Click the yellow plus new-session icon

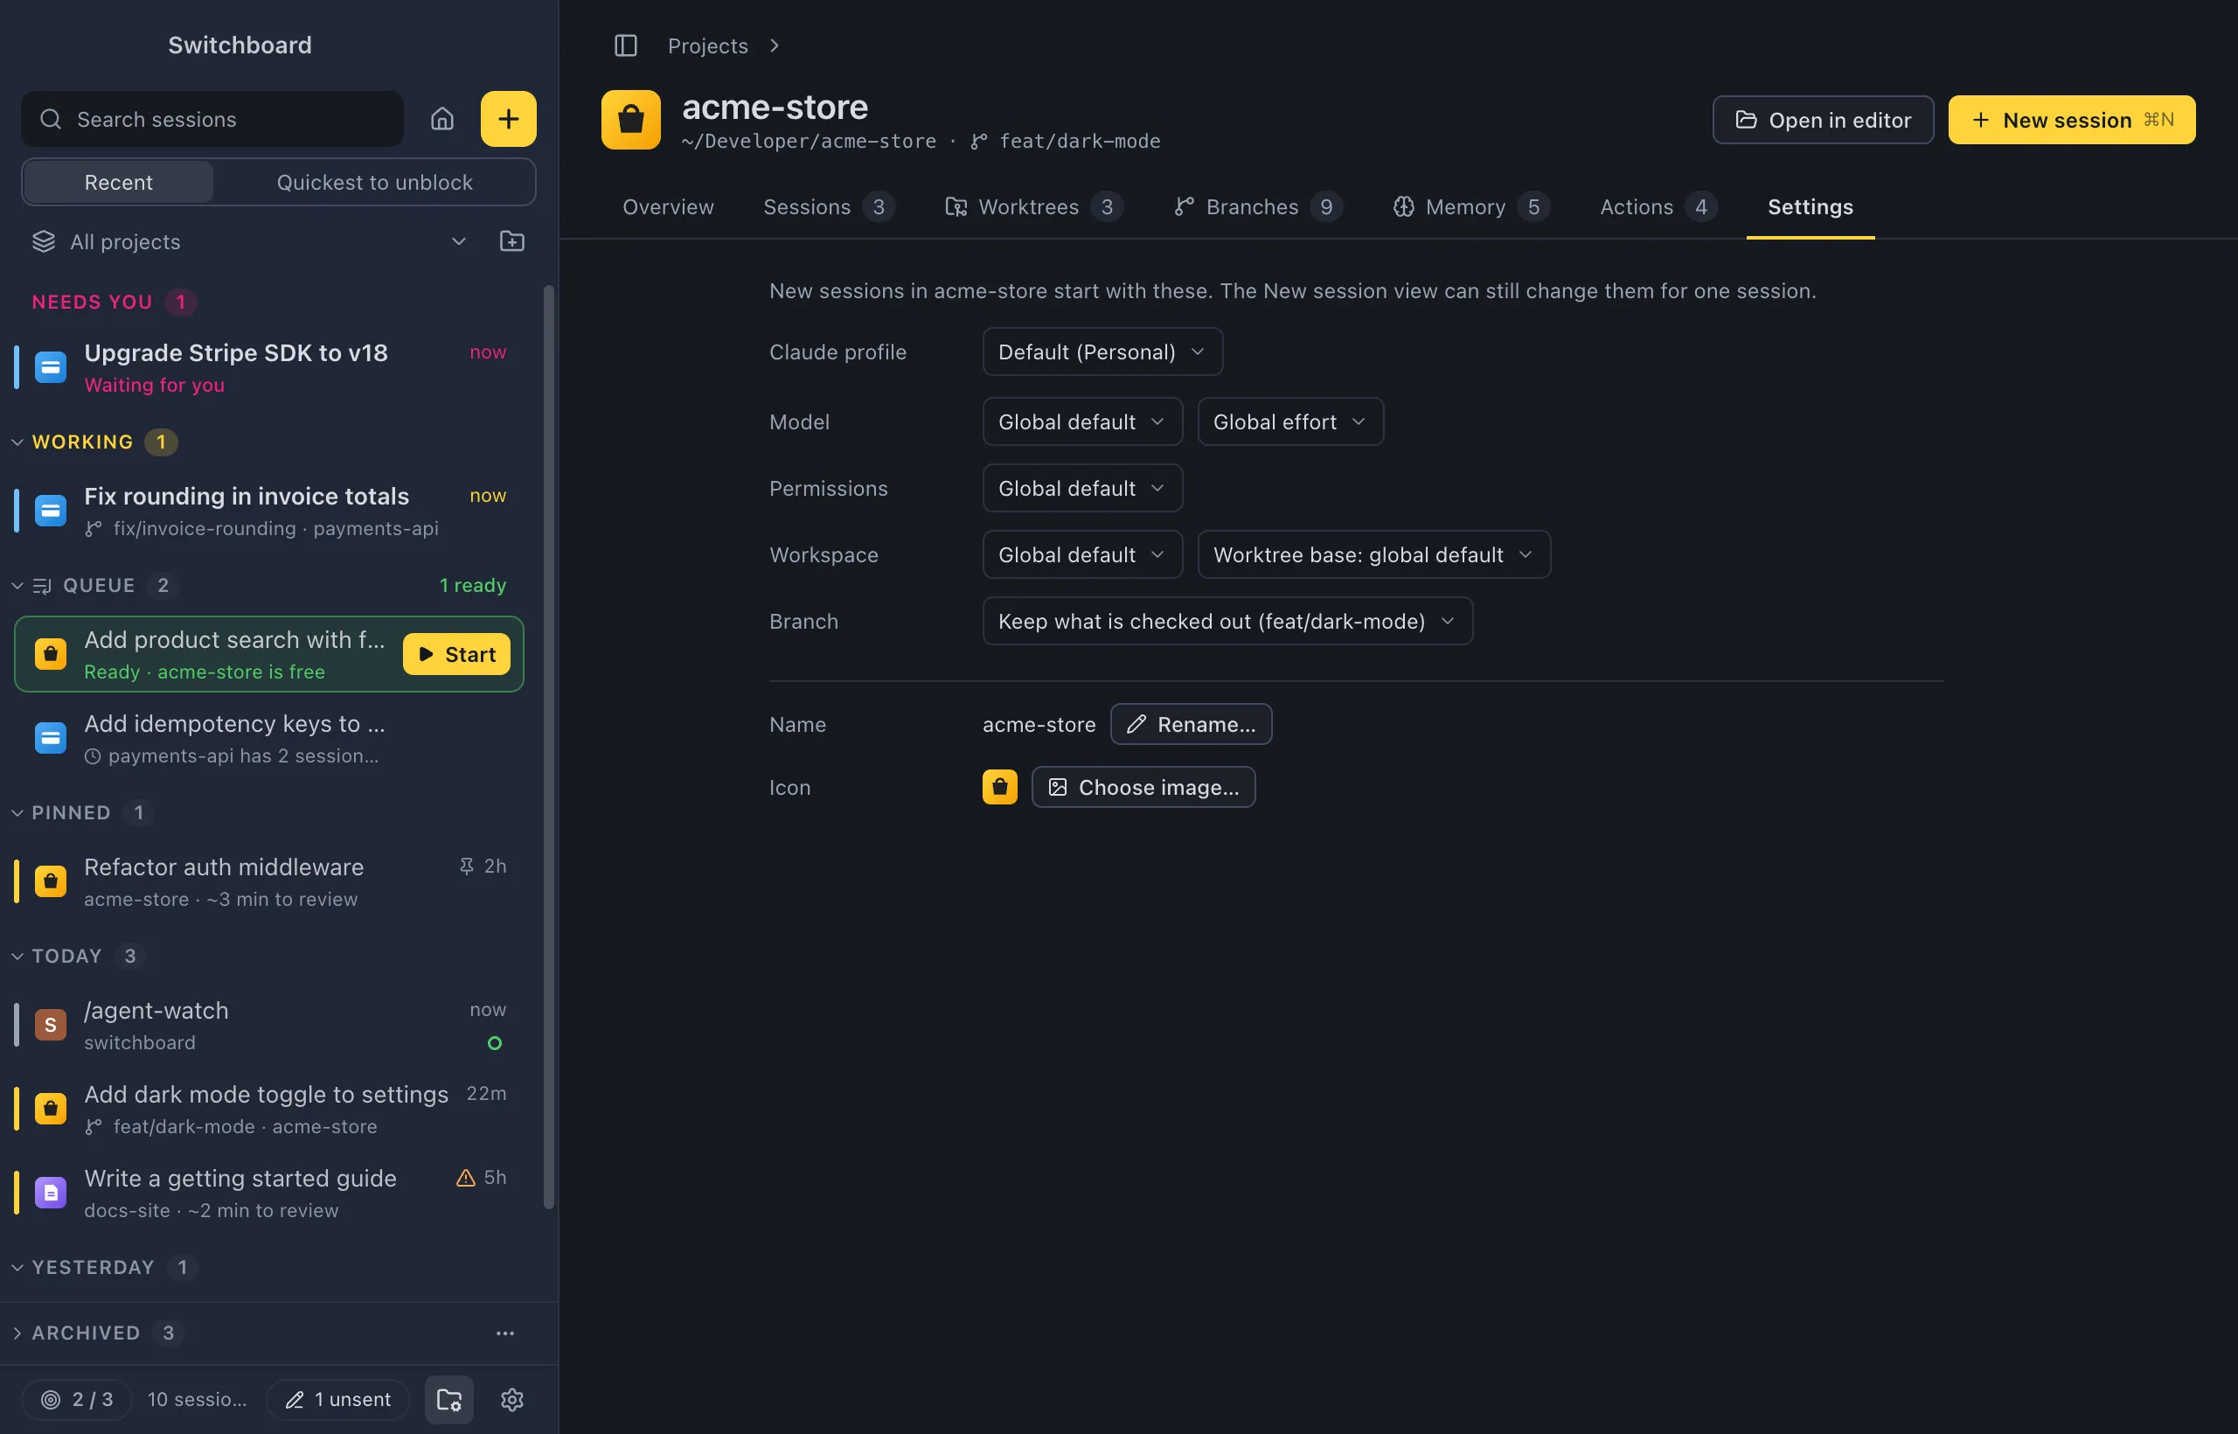[508, 119]
